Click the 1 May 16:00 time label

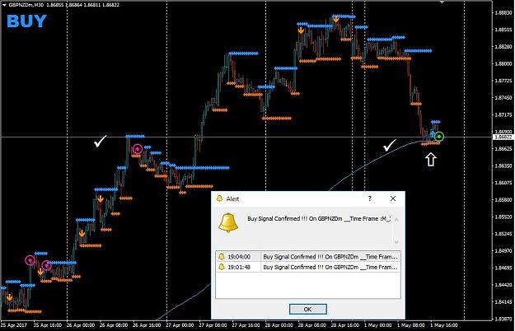coord(444,325)
